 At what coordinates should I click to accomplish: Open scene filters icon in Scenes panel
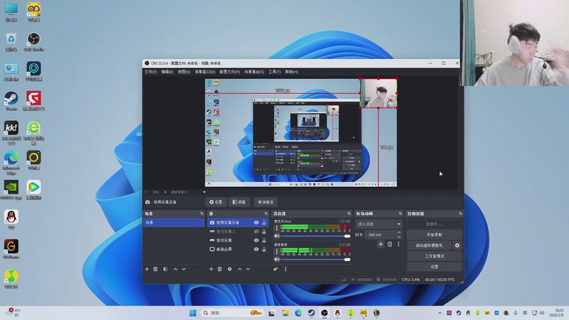click(165, 270)
